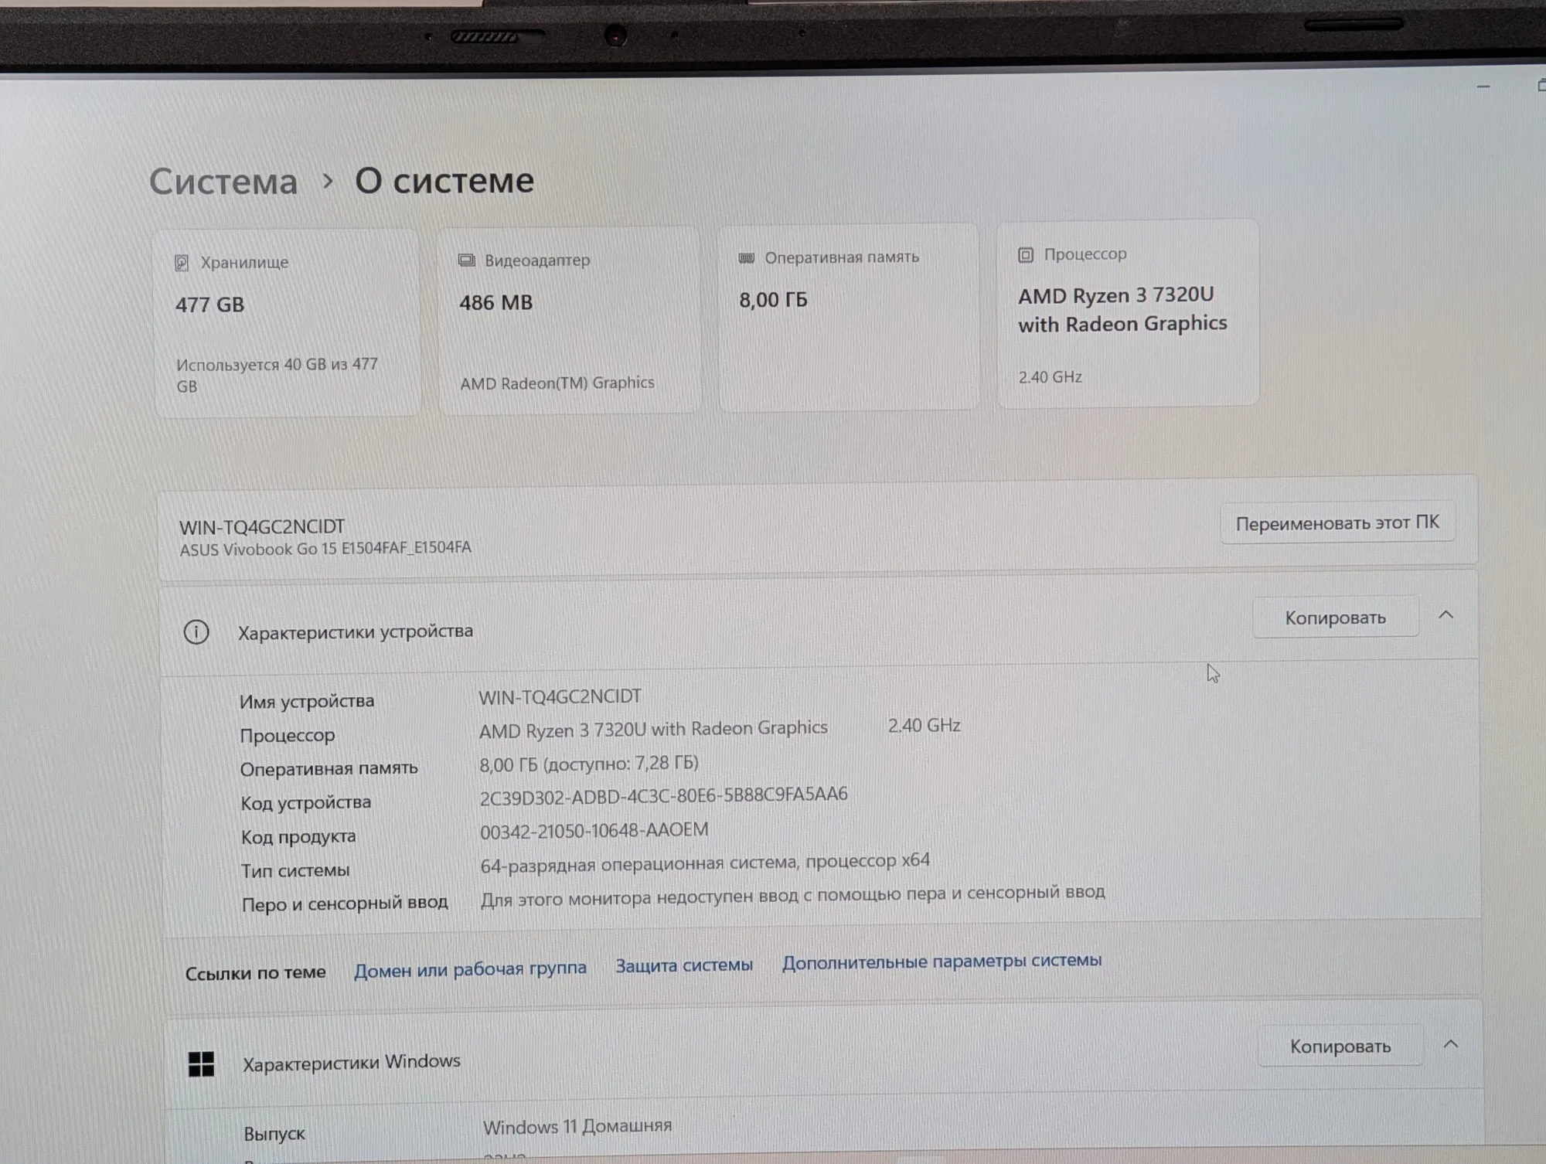Collapse the Характеристики устройства section
Image resolution: width=1546 pixels, height=1164 pixels.
click(1446, 615)
